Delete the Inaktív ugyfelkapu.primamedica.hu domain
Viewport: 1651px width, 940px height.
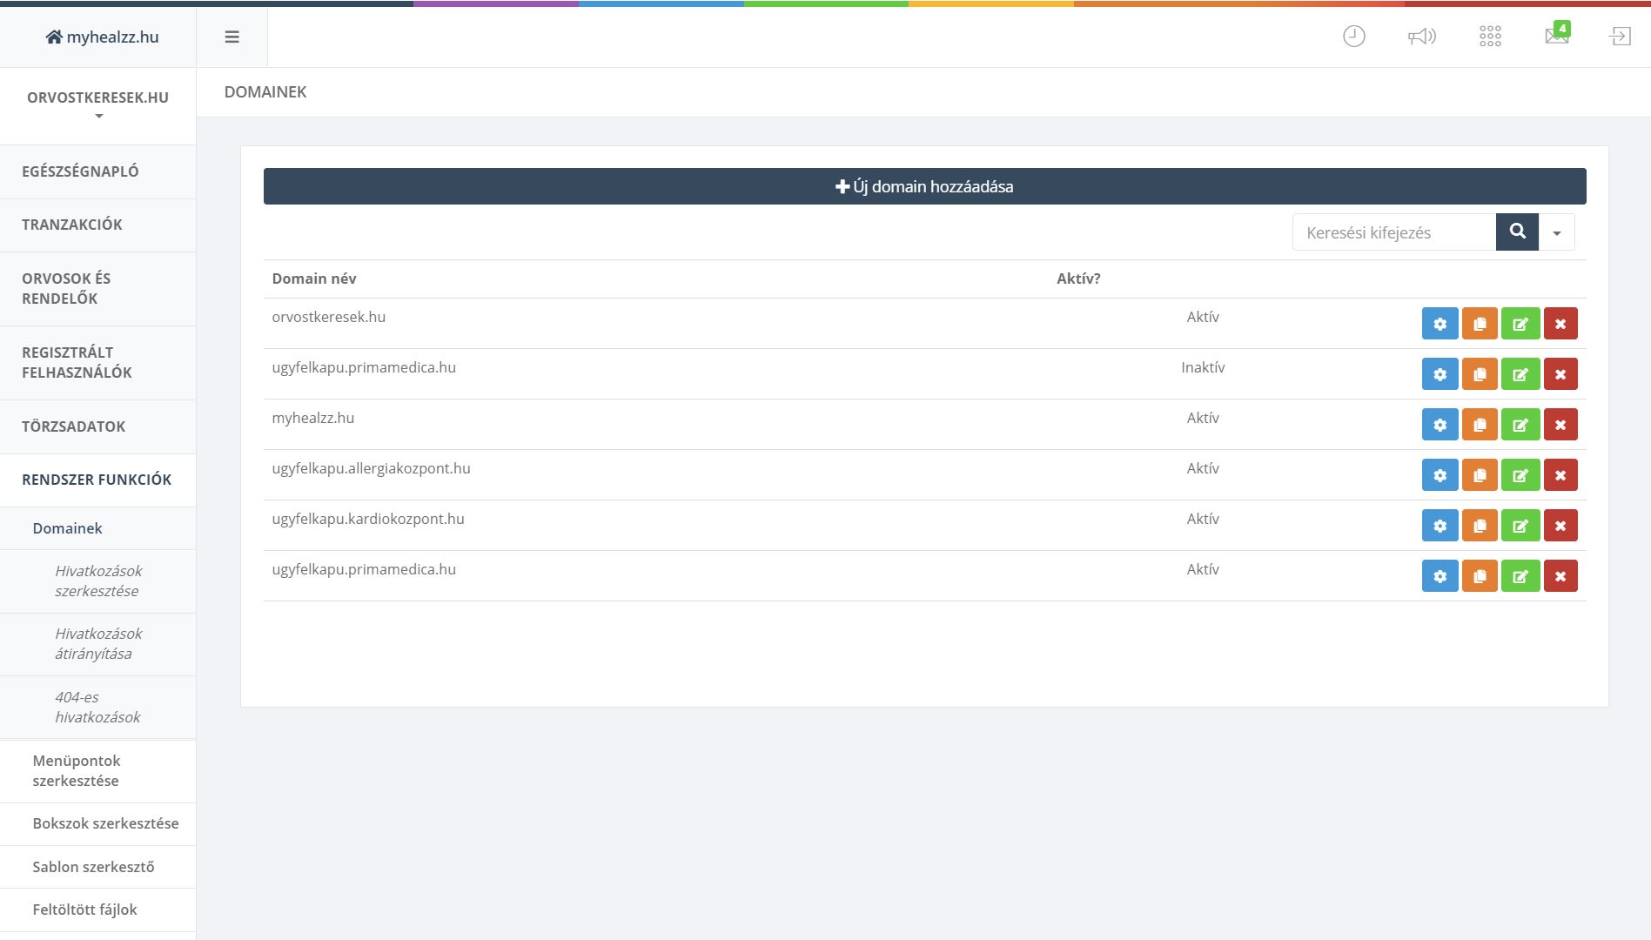(x=1560, y=374)
